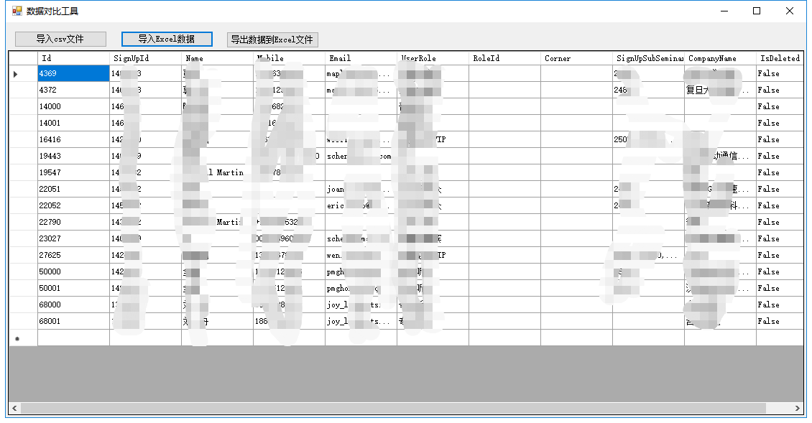Click the 导入Excel数据 button
The image size is (812, 423).
[x=167, y=39]
